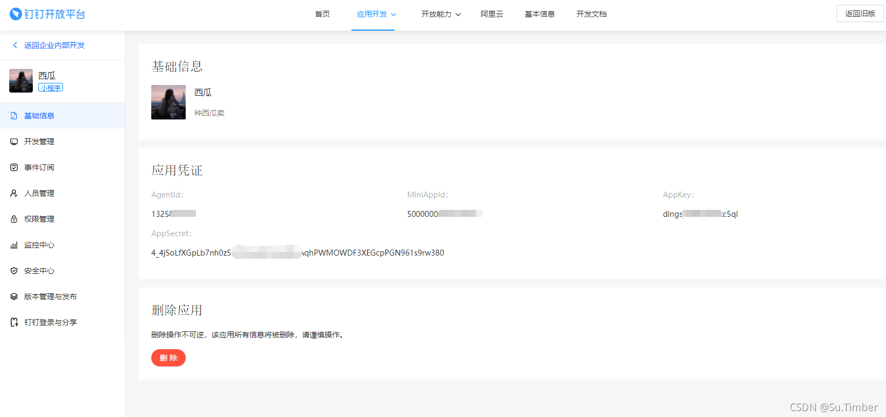Image resolution: width=886 pixels, height=417 pixels.
Task: Select 安全中心 in the sidebar
Action: click(x=62, y=271)
